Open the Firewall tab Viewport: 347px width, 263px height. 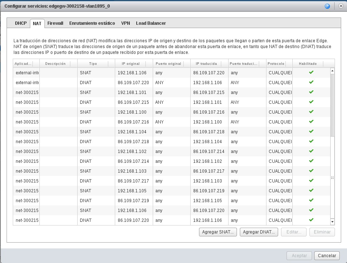coord(55,23)
